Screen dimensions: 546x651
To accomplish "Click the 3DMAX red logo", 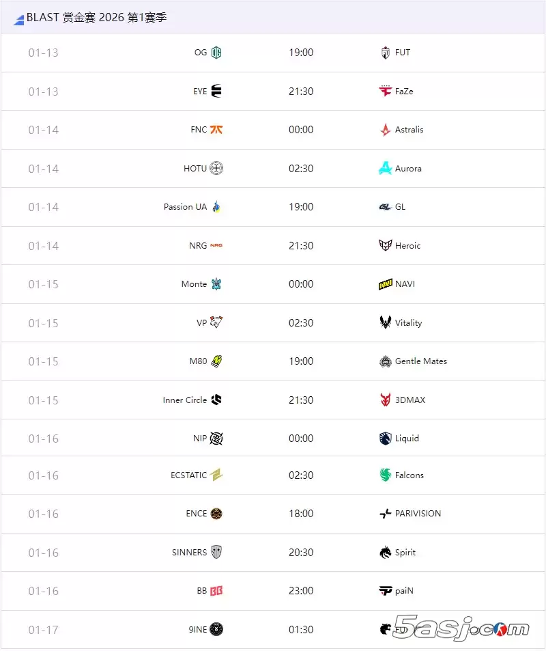I will click(x=386, y=400).
